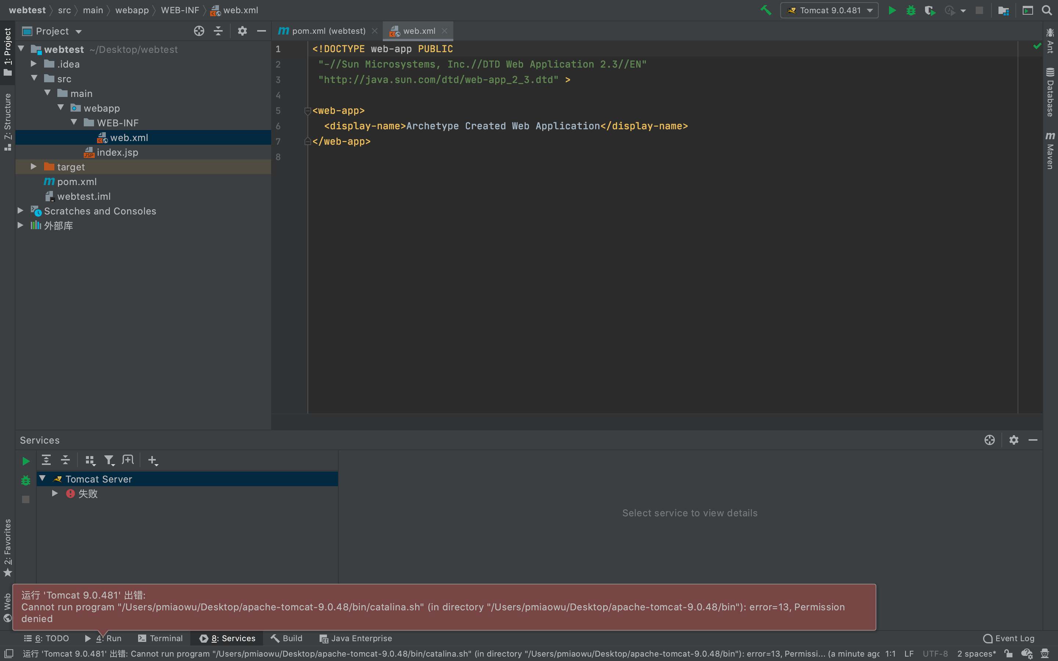Open the Terminal tool window tab

point(161,638)
